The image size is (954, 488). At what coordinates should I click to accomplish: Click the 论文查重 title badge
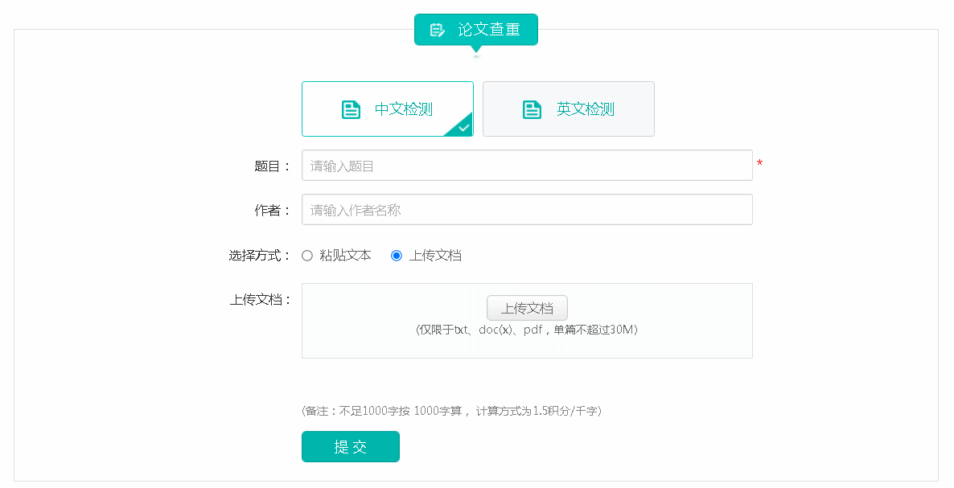tap(476, 30)
